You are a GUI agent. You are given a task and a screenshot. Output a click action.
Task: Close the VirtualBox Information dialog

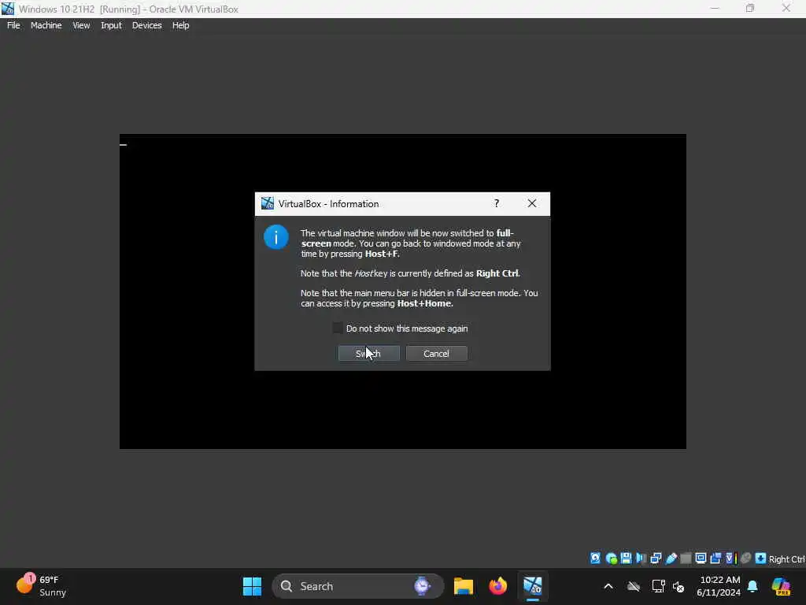pyautogui.click(x=532, y=203)
